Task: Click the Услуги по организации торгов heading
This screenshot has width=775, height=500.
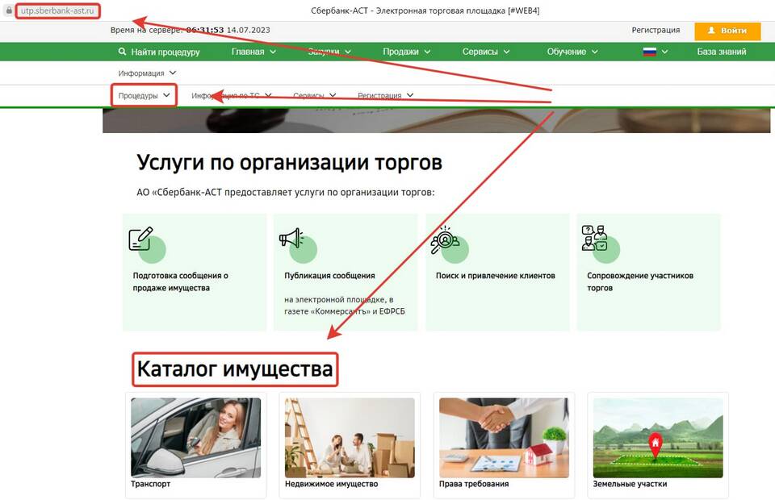Action: click(289, 163)
